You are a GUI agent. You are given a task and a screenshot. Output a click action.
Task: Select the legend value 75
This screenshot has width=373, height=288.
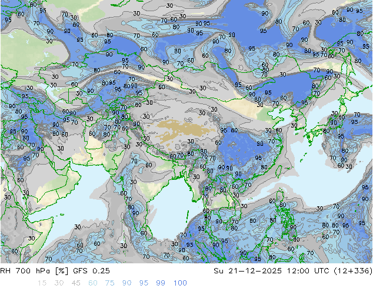[x=109, y=283]
